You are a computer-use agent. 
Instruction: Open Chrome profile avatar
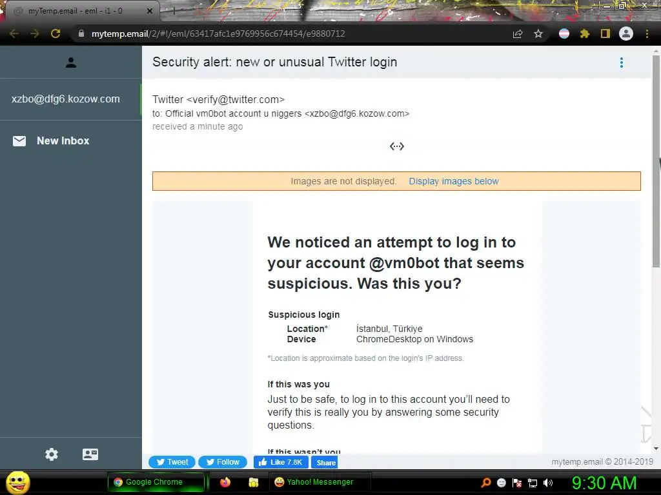tap(626, 34)
